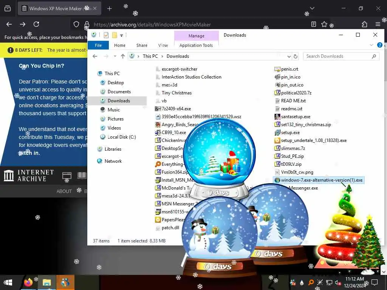This screenshot has width=387, height=290.
Task: Select the patch.dll file
Action: [170, 228]
